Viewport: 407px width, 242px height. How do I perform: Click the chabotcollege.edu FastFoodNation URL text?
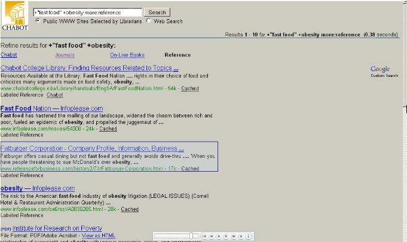pyautogui.click(x=82, y=89)
